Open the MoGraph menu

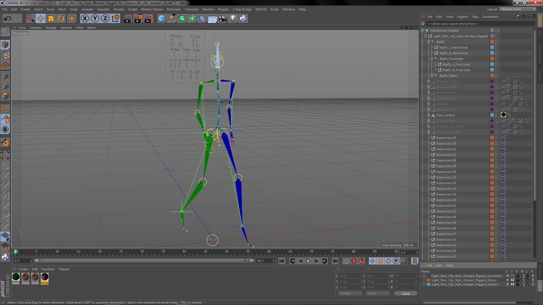pyautogui.click(x=173, y=9)
